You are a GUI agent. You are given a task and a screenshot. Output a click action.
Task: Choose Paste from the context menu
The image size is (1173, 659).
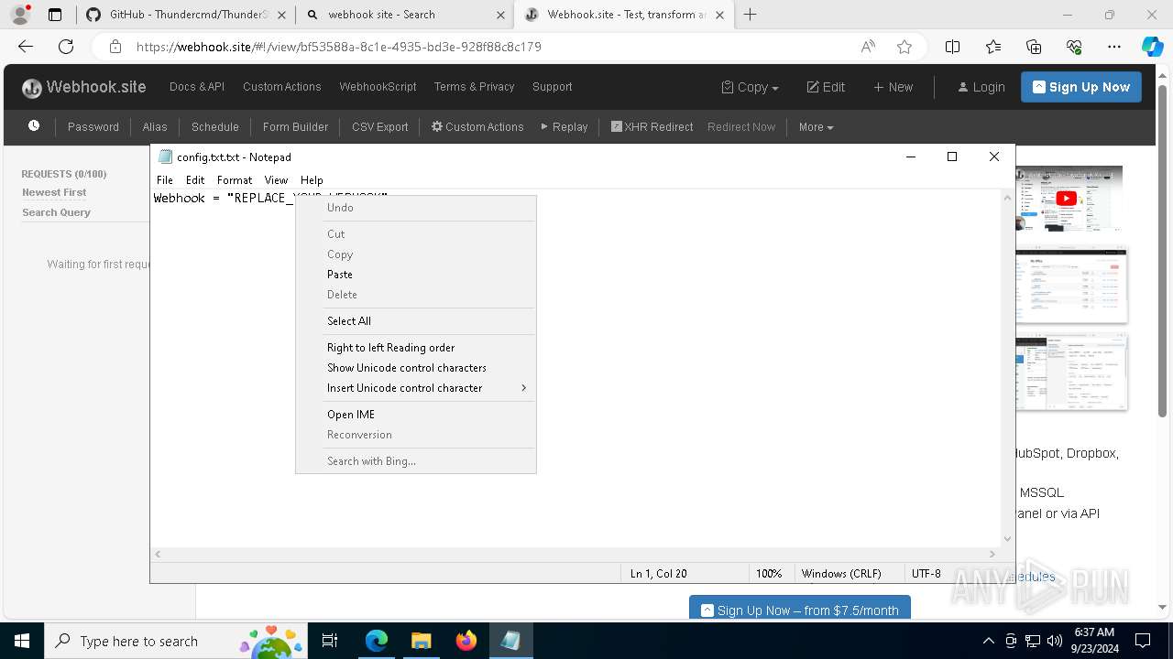tap(416, 275)
